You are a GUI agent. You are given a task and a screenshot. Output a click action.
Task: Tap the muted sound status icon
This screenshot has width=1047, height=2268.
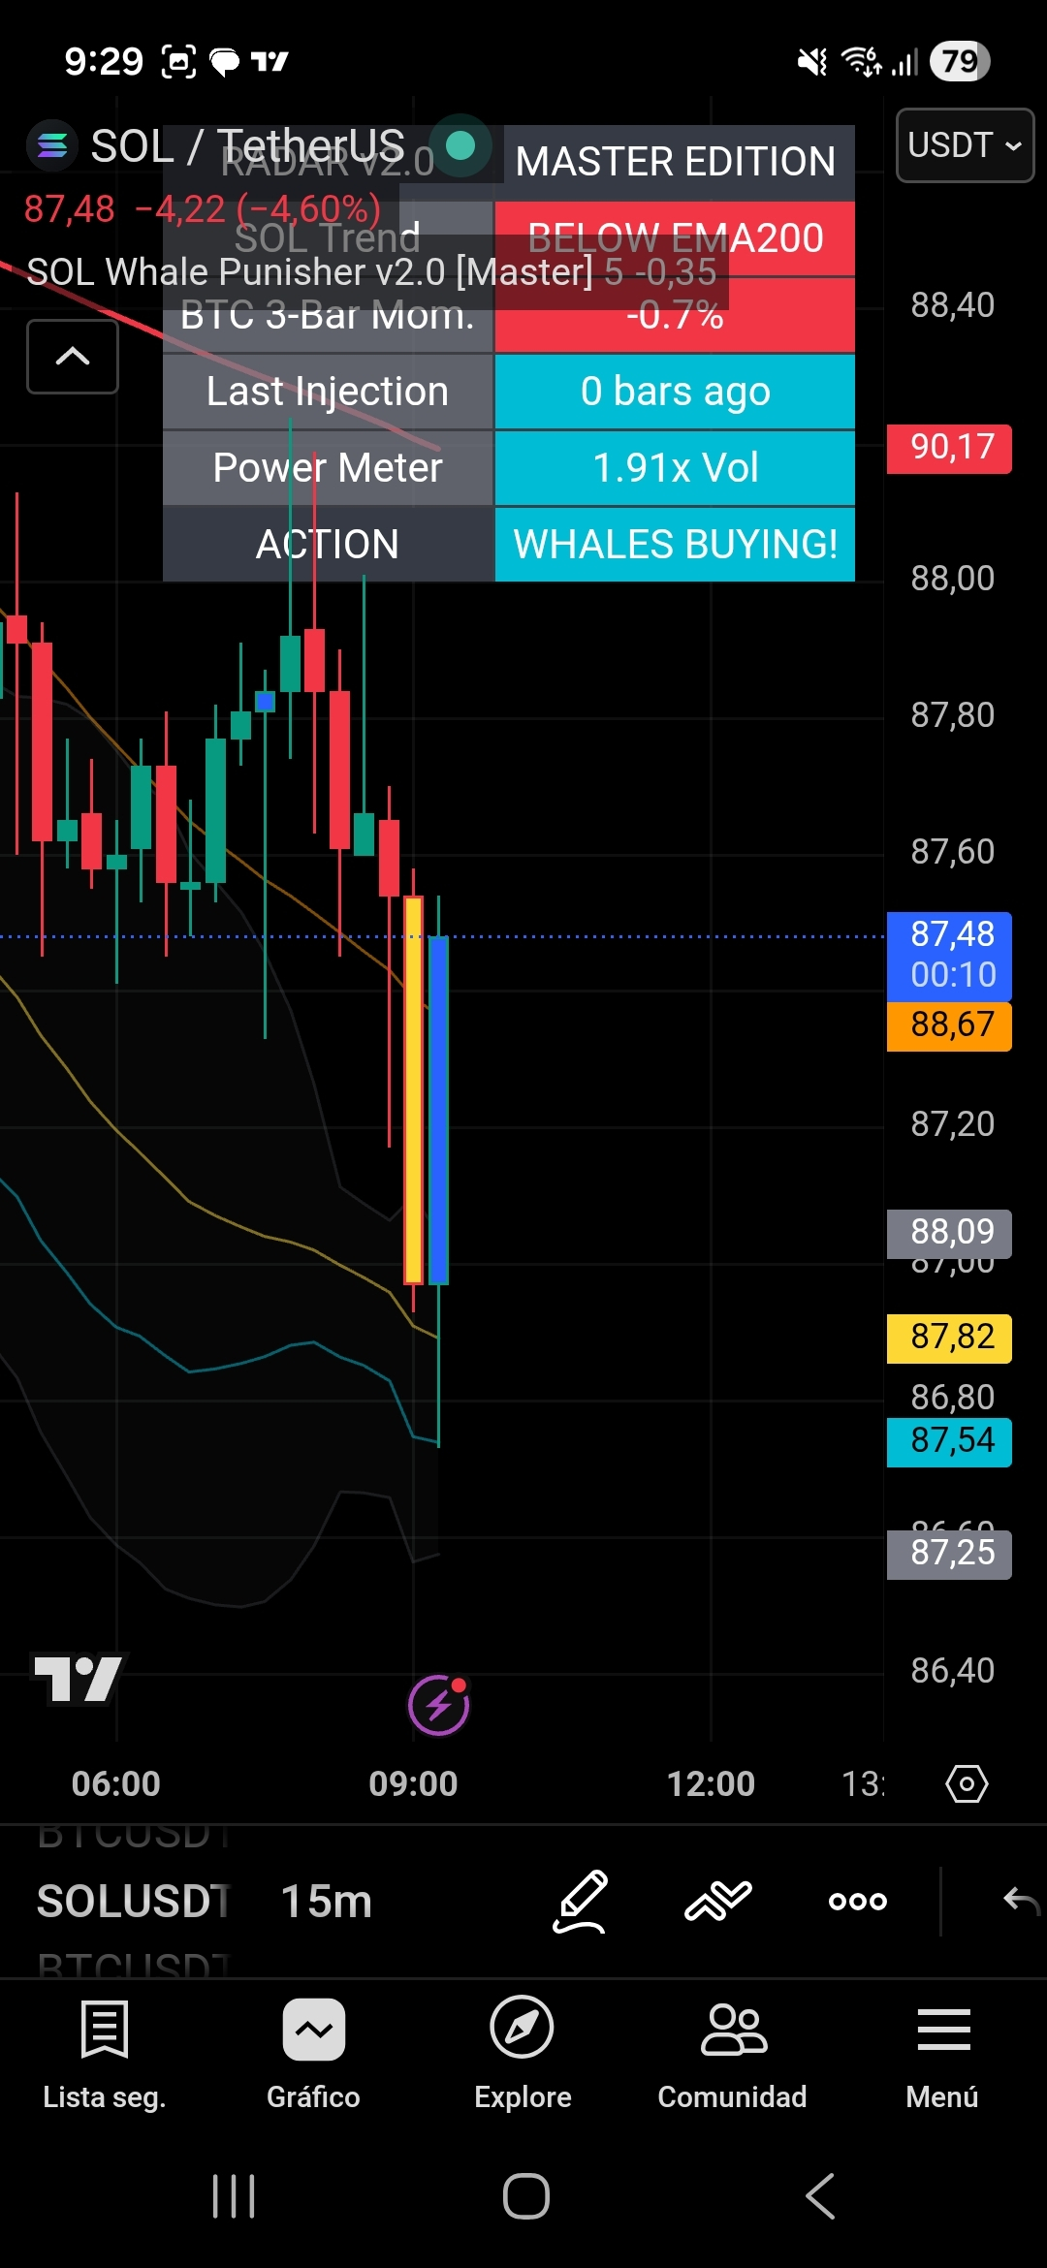click(x=812, y=62)
